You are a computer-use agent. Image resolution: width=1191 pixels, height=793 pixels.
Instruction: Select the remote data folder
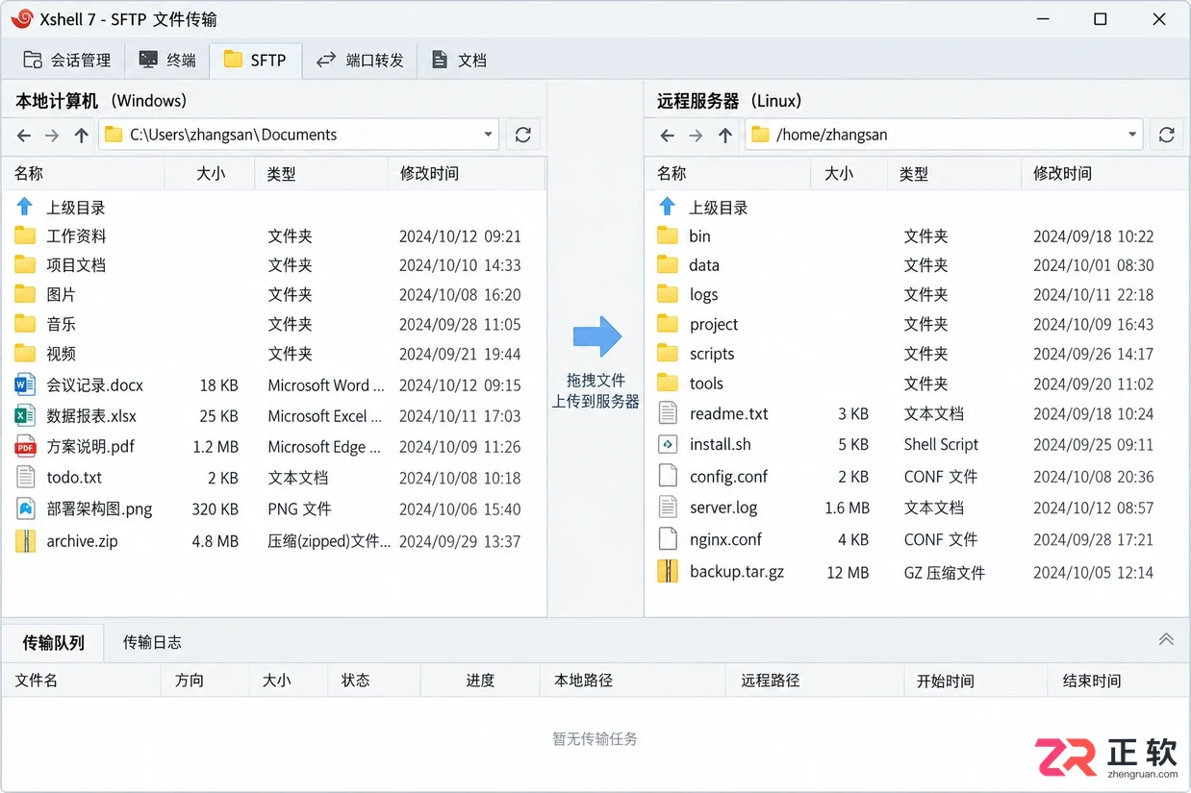916,265
